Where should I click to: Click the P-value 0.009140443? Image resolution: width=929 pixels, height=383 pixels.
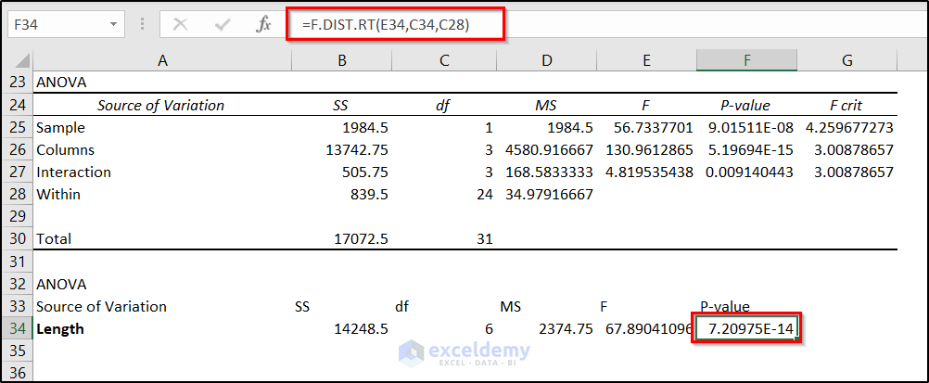point(750,172)
